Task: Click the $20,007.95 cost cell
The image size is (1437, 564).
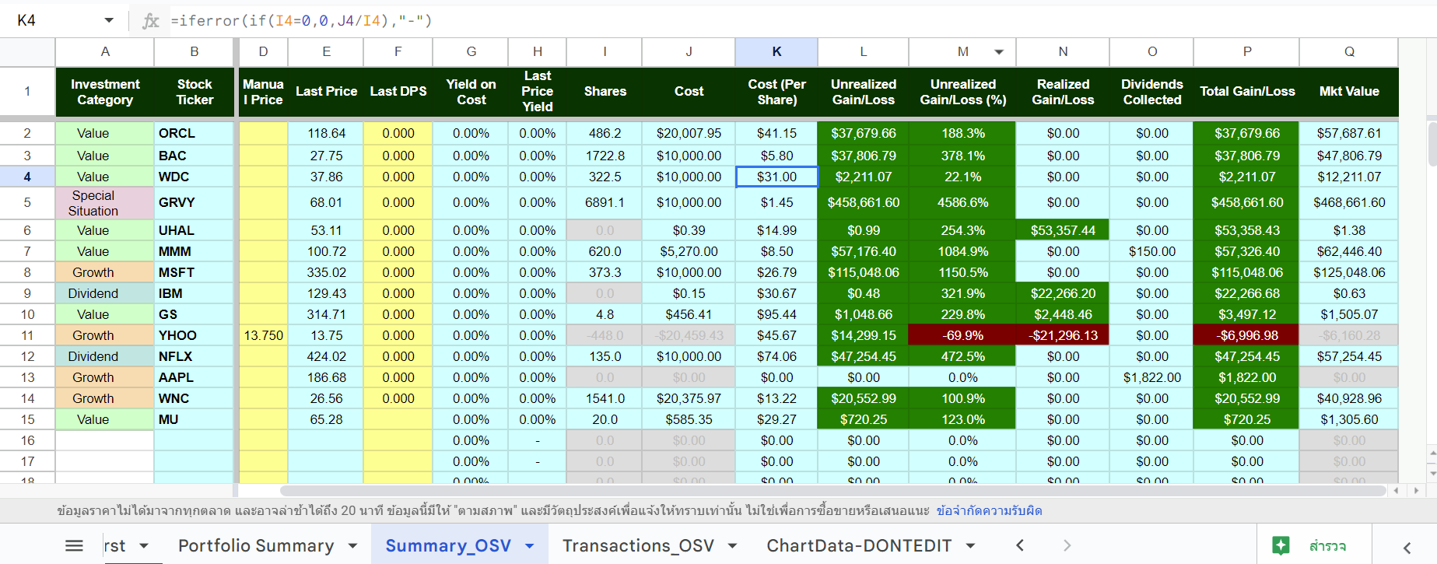Action: [x=689, y=133]
